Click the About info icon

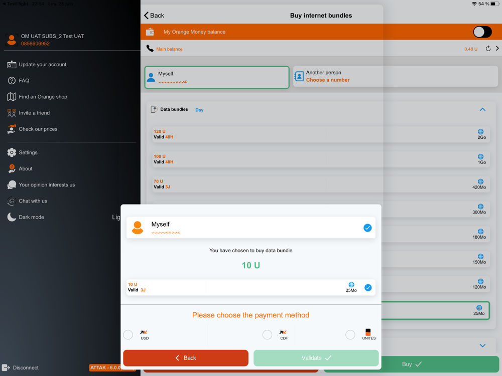pyautogui.click(x=12, y=168)
